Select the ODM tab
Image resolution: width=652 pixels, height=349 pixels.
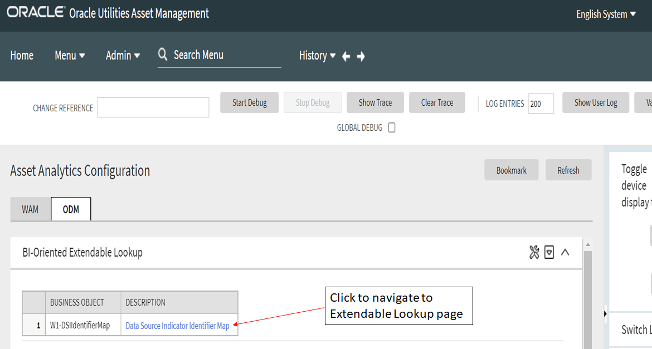click(x=71, y=209)
